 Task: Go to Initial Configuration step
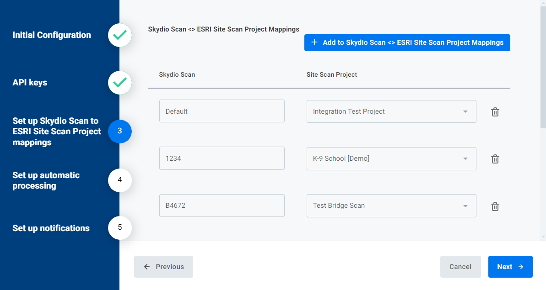52,35
